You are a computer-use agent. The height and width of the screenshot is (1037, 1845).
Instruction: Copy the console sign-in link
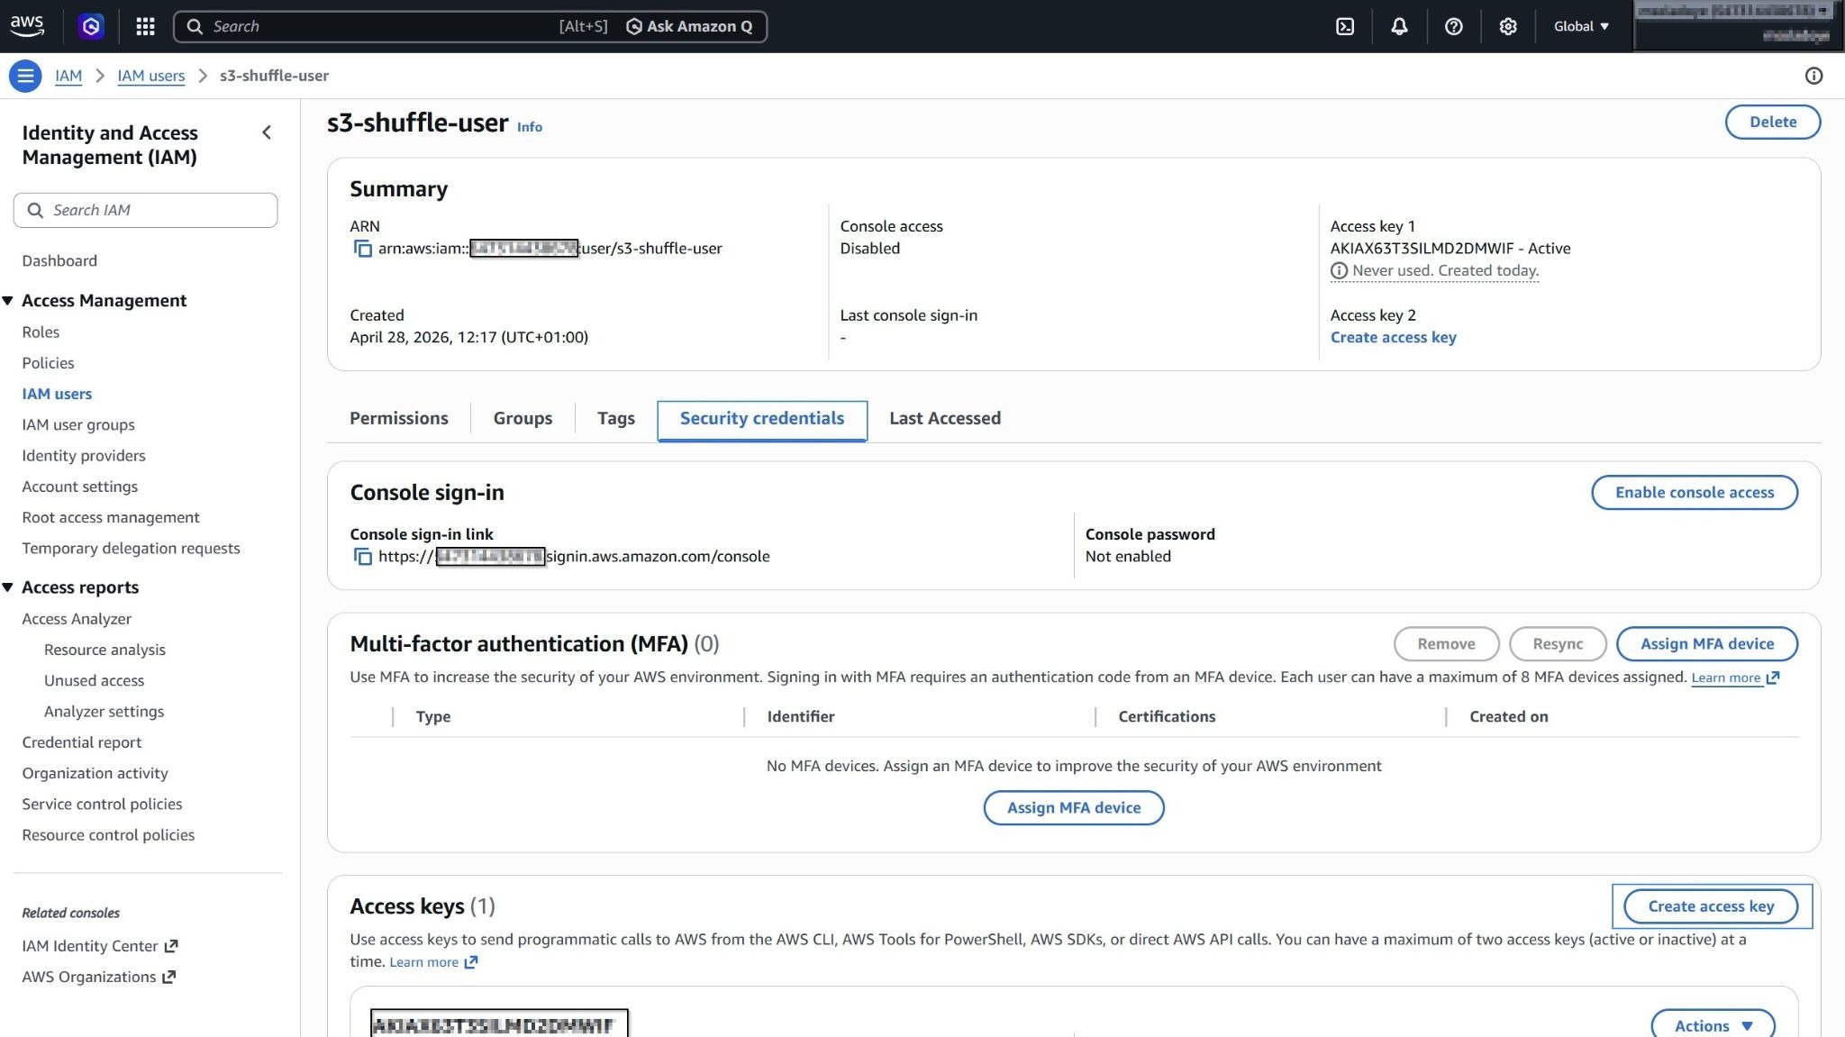click(362, 557)
